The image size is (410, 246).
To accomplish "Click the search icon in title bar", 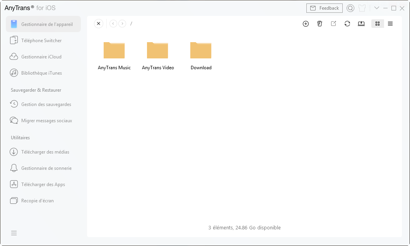I will click(x=350, y=8).
